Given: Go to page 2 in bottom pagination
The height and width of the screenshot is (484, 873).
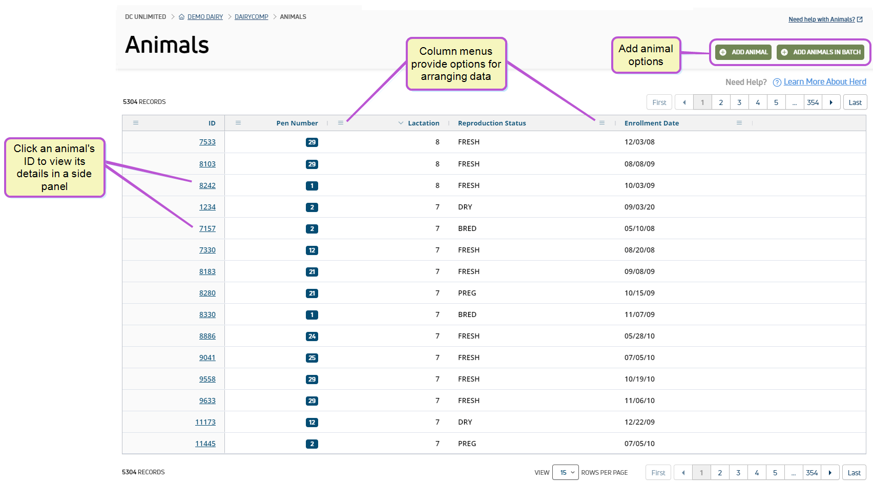Looking at the screenshot, I should (x=720, y=473).
